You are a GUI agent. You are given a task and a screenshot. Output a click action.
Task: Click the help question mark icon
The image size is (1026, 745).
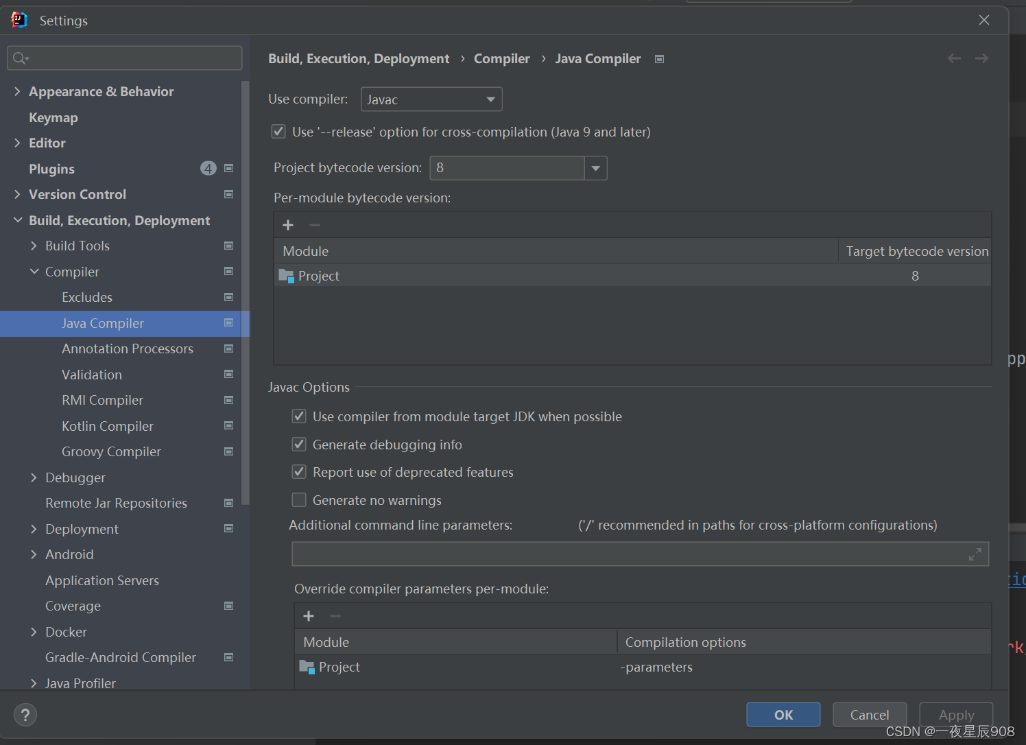tap(25, 715)
